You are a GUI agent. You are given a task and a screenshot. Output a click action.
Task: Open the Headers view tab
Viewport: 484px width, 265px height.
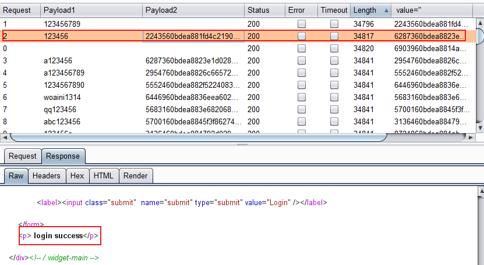(x=46, y=176)
